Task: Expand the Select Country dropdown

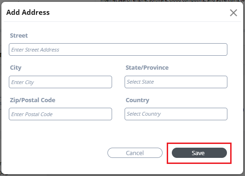Action: click(176, 114)
